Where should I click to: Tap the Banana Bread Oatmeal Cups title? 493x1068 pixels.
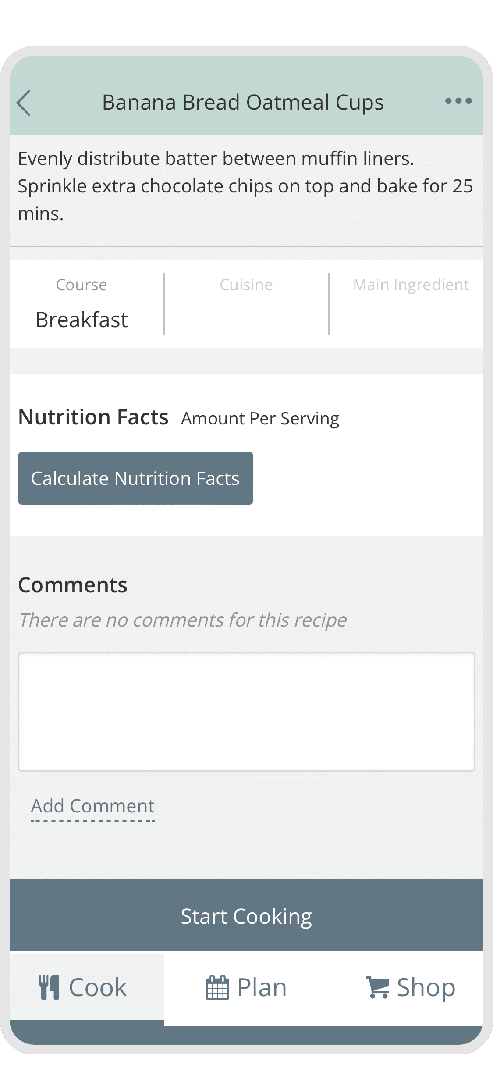(x=243, y=103)
